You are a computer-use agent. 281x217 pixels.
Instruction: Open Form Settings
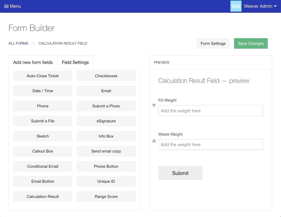[213, 43]
